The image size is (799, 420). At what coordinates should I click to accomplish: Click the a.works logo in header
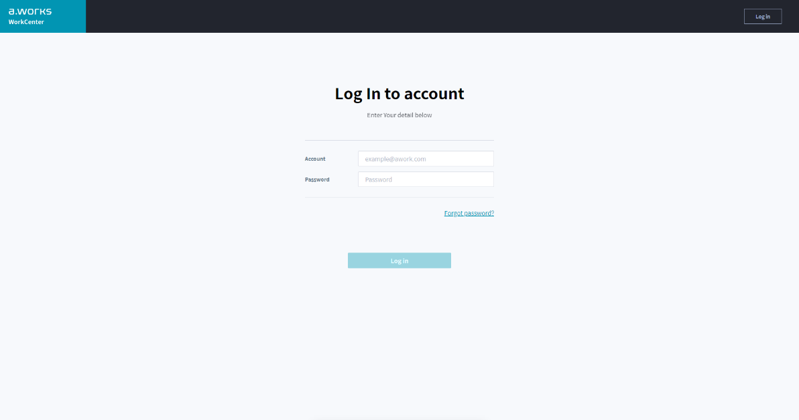click(x=30, y=11)
